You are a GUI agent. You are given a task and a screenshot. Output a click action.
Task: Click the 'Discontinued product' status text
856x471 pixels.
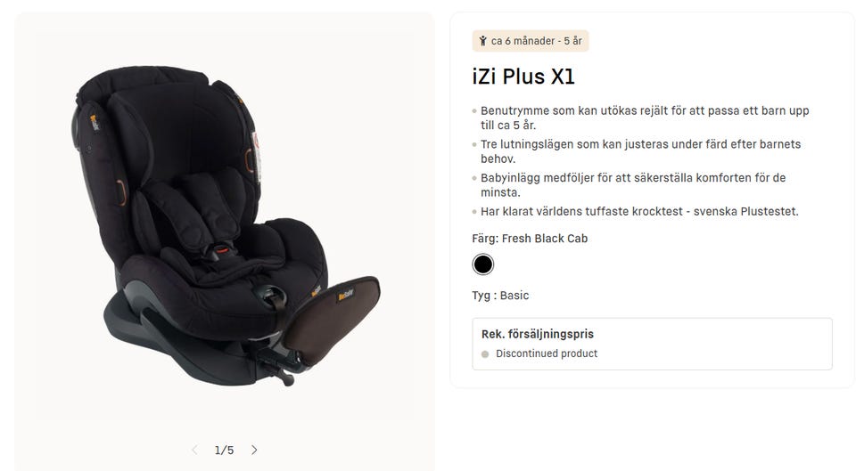click(547, 353)
